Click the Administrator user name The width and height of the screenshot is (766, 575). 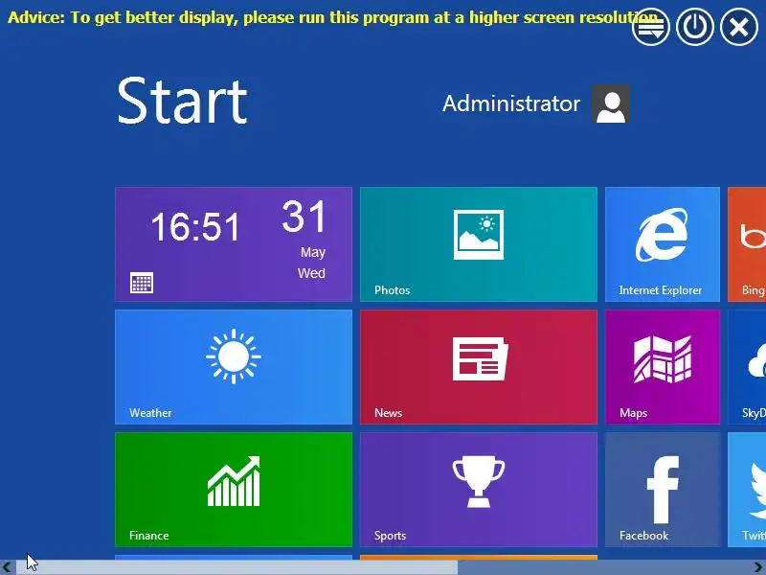pos(511,103)
